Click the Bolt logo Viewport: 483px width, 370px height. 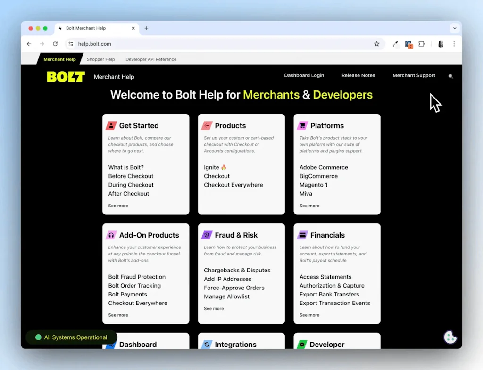click(x=65, y=76)
